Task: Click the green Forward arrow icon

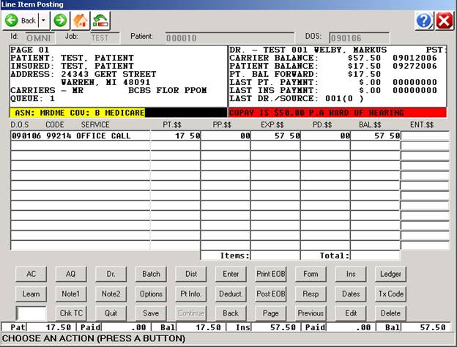Action: point(59,20)
